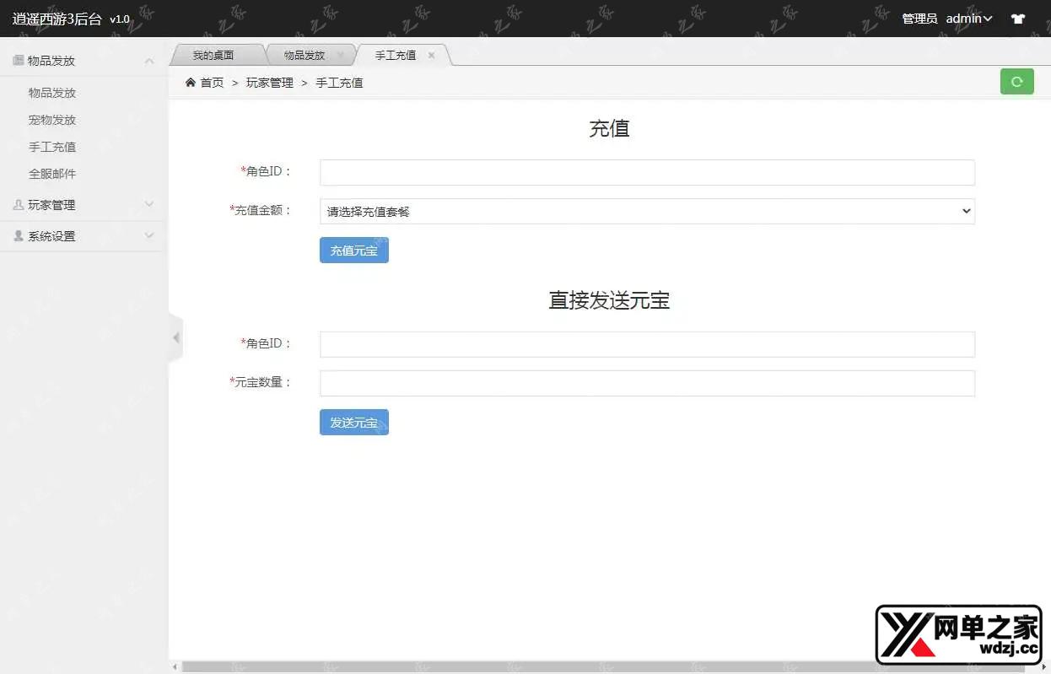The height and width of the screenshot is (674, 1051).
Task: Click the 充值元宝 recharge button
Action: click(x=353, y=250)
